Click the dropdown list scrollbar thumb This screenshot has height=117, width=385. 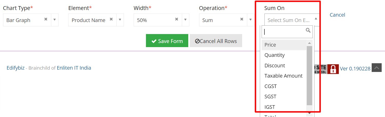point(309,76)
